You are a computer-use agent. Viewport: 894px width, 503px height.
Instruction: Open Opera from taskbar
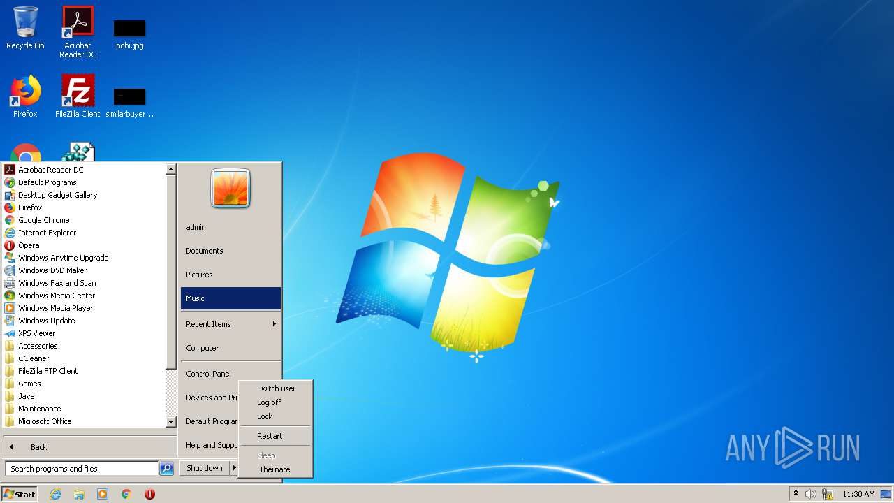149,494
